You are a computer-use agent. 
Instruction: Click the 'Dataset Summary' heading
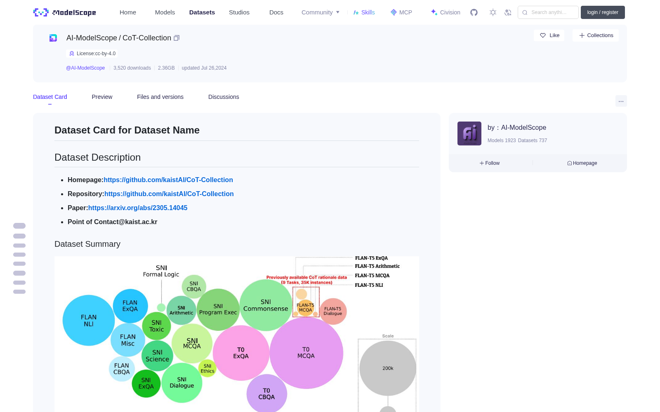click(87, 244)
